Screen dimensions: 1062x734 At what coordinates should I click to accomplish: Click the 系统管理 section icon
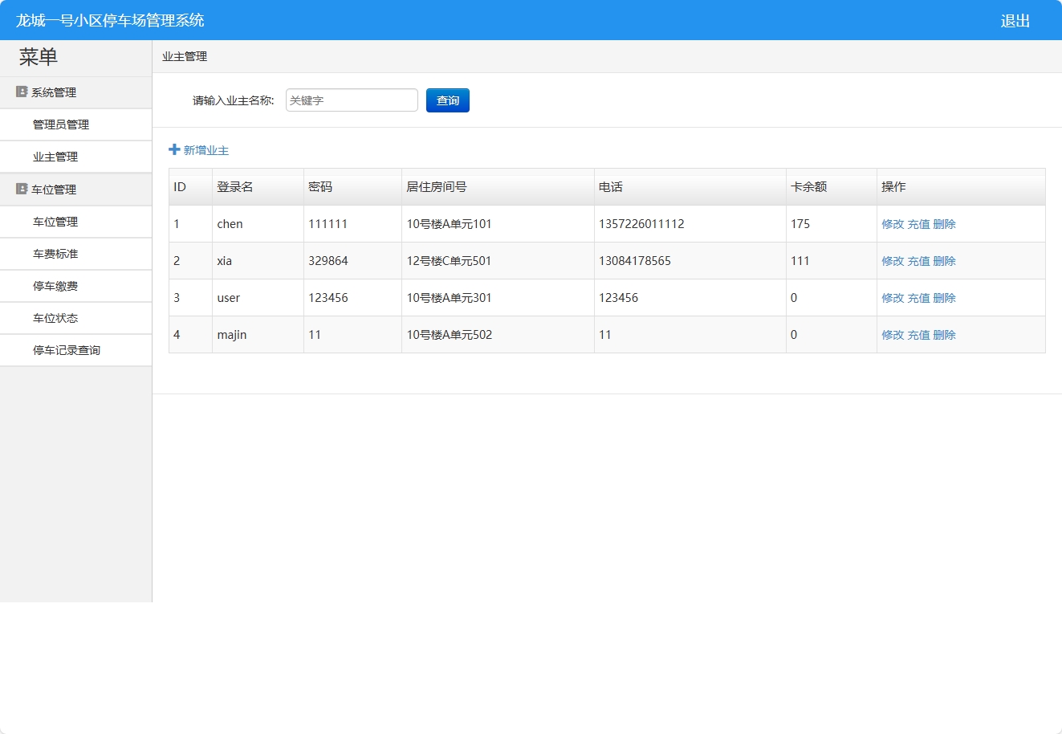pos(22,92)
